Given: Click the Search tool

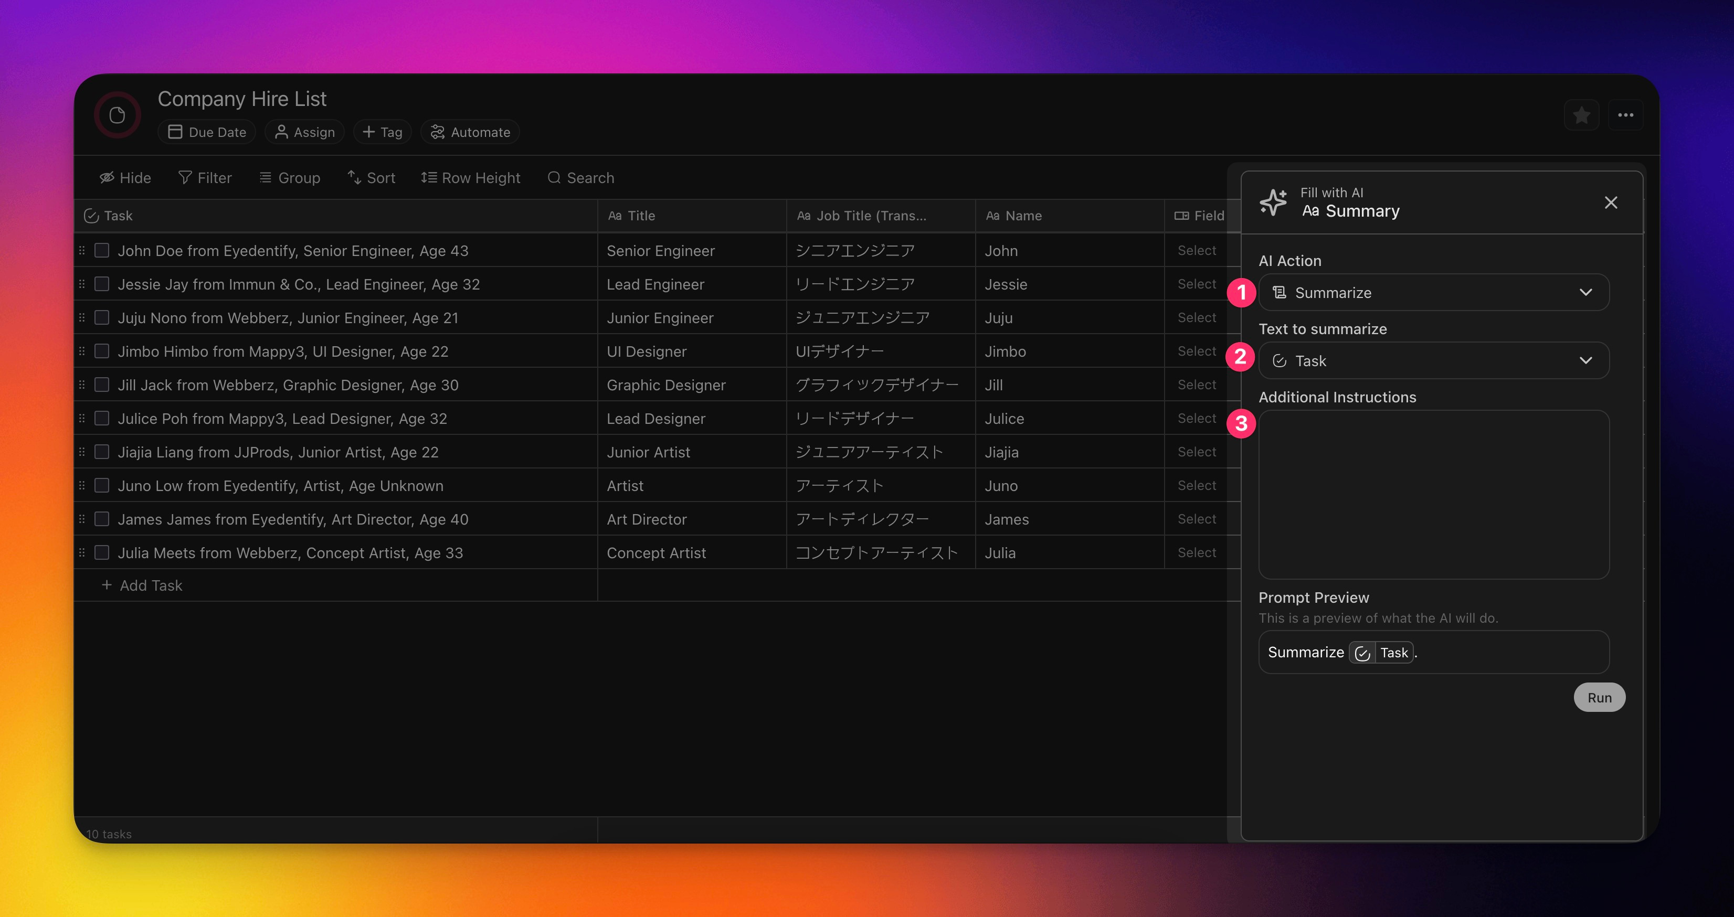Looking at the screenshot, I should [x=581, y=178].
